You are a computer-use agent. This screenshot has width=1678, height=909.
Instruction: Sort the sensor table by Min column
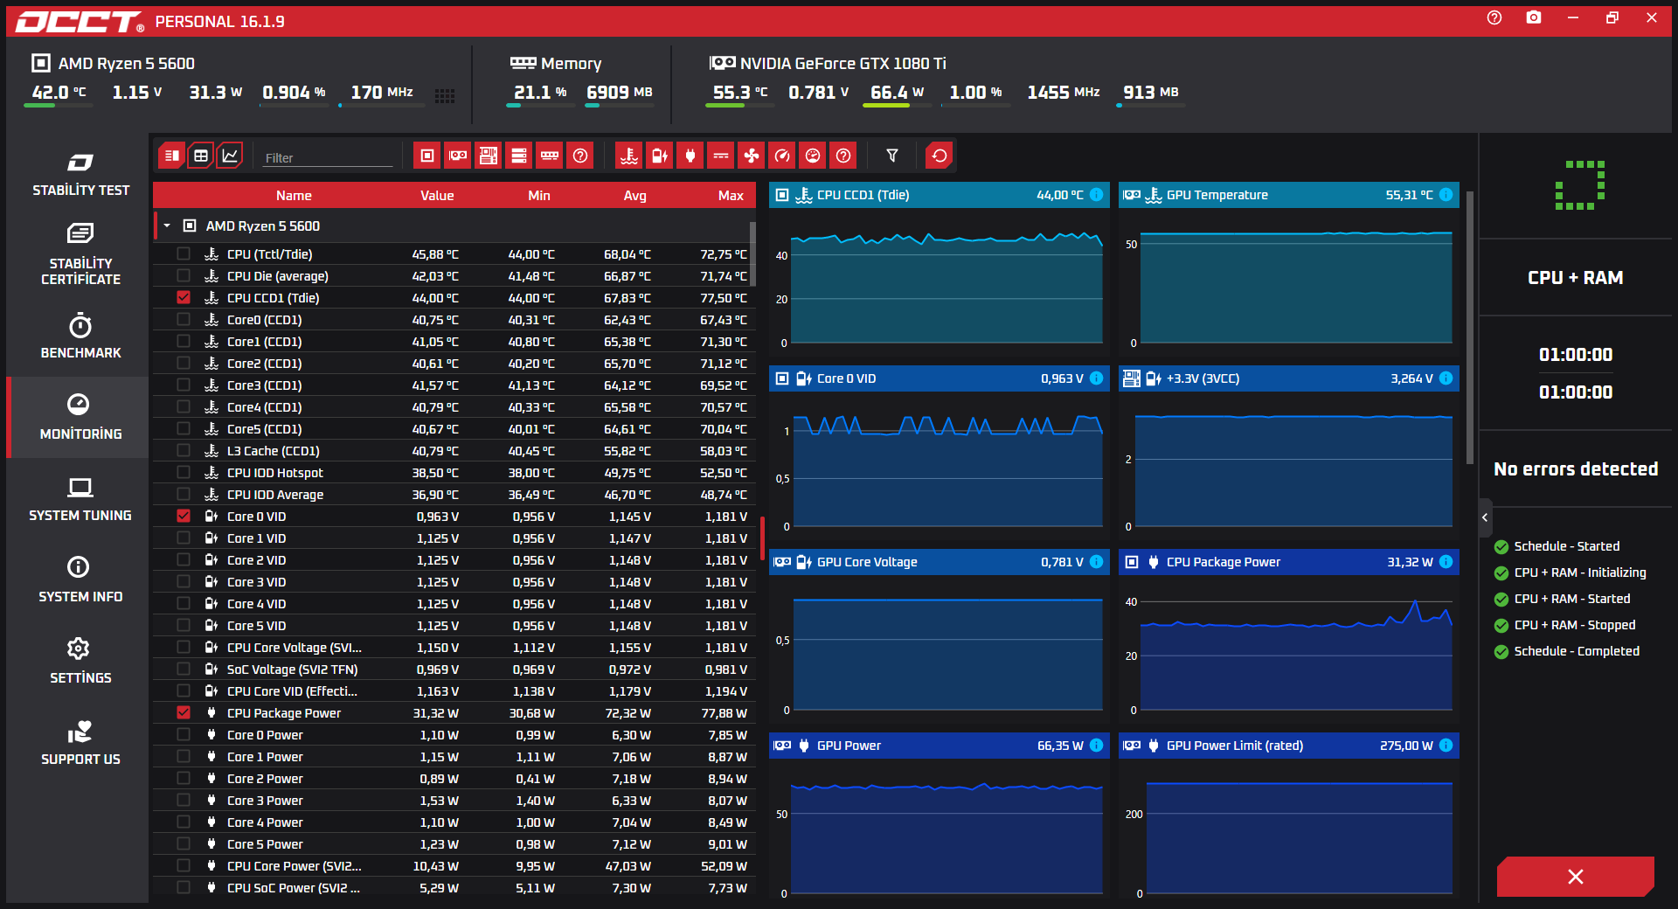click(539, 195)
